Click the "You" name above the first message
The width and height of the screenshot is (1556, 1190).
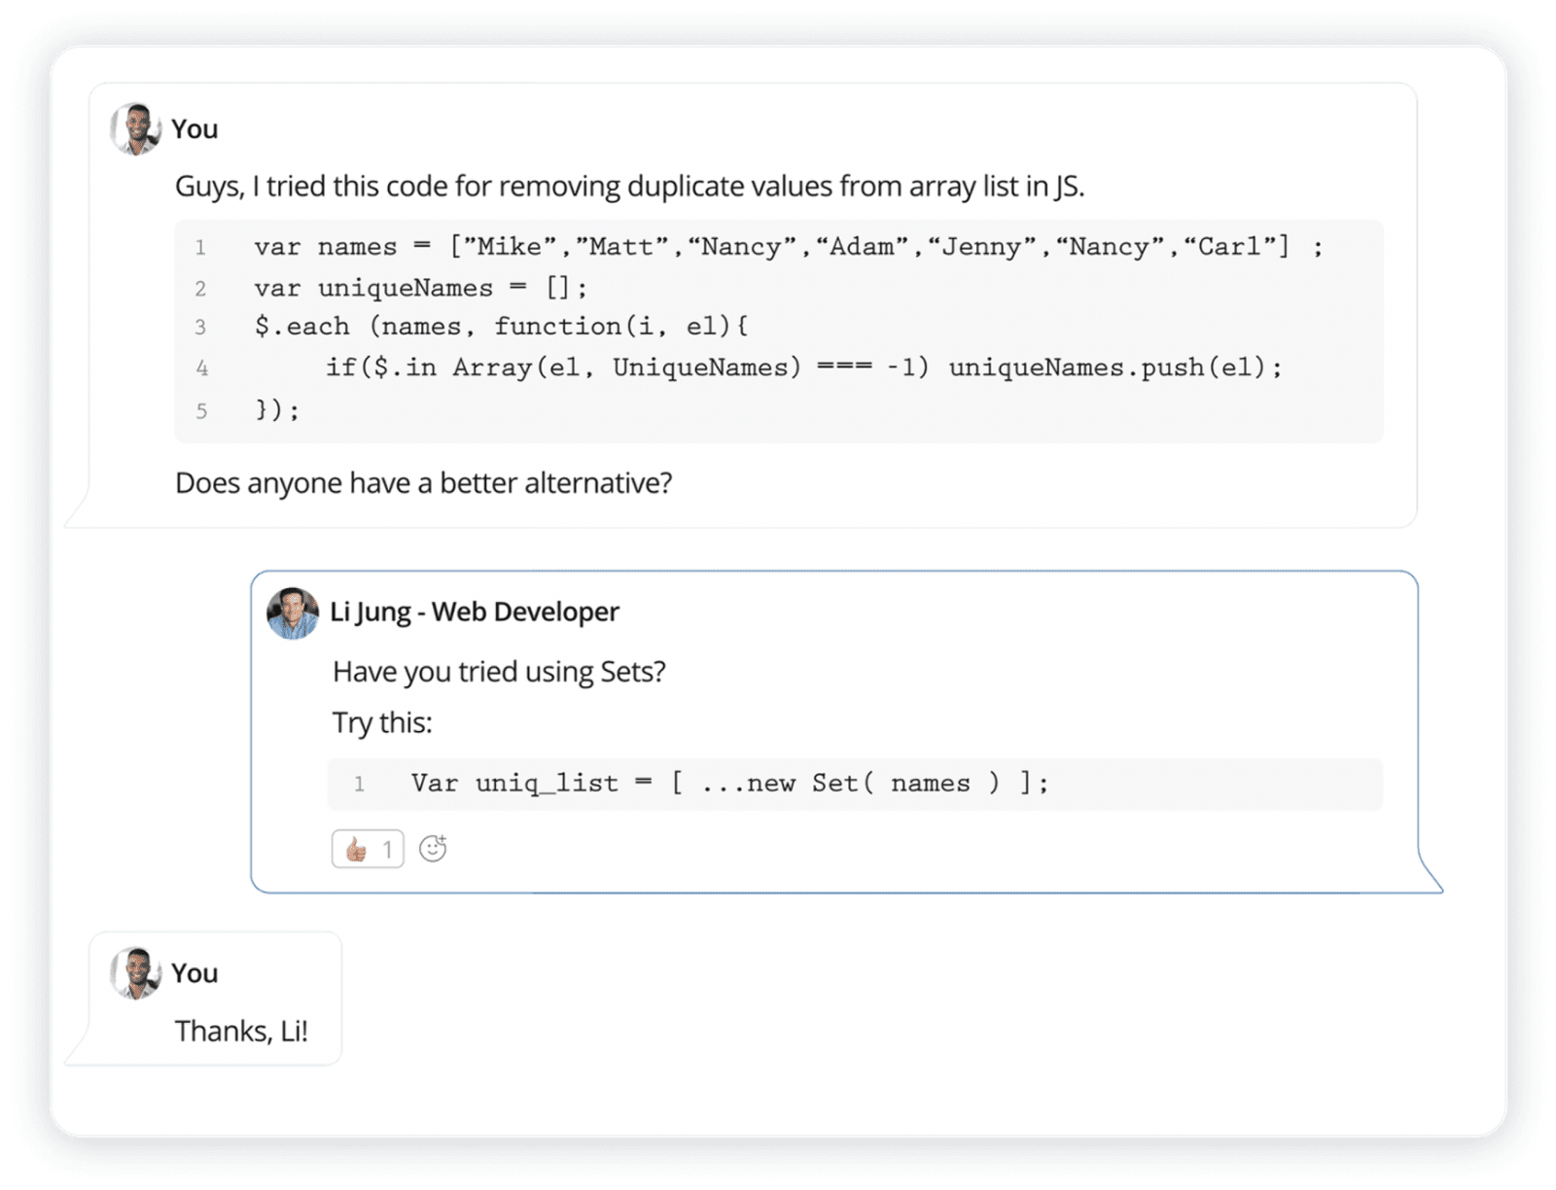click(x=194, y=129)
